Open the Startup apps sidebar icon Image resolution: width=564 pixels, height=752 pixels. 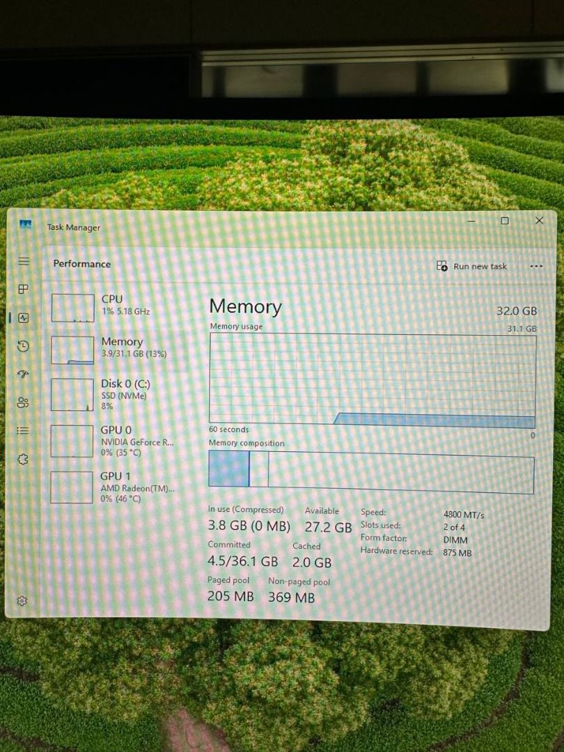pos(23,374)
